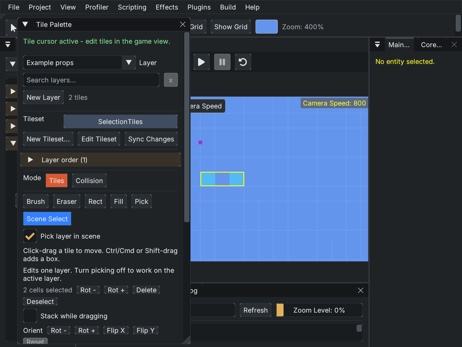The height and width of the screenshot is (347, 462).
Task: Close the Tile Palette window
Action: (x=182, y=24)
